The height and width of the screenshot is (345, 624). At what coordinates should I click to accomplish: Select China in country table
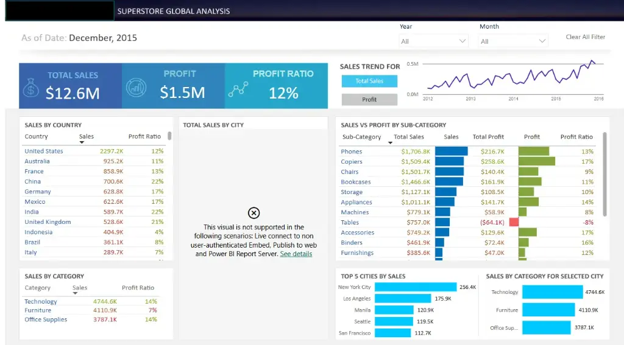click(94, 181)
